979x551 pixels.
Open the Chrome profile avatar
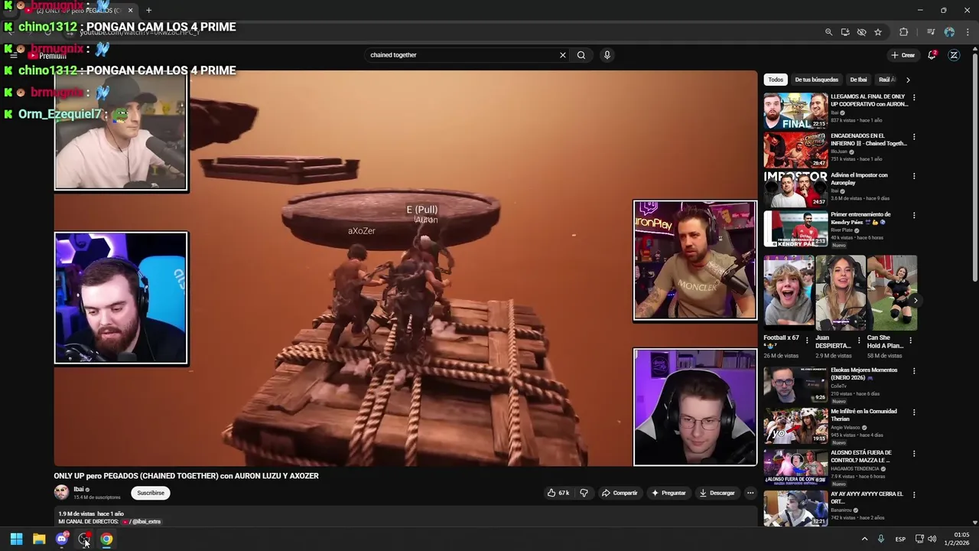coord(949,32)
